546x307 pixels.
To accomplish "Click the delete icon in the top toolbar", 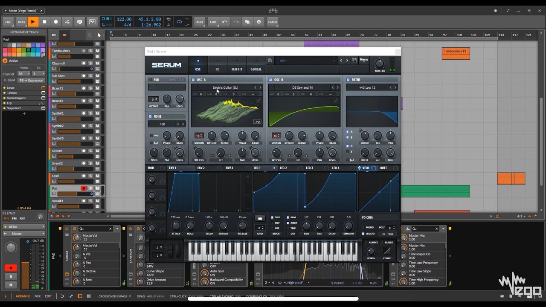I will coord(258,22).
